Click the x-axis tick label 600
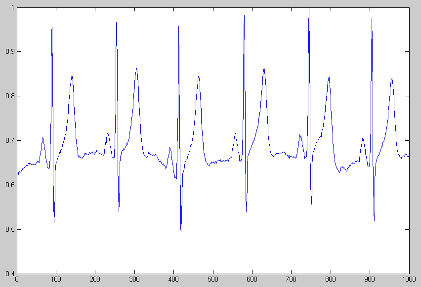Viewport: 421px width, 287px height. 252,279
